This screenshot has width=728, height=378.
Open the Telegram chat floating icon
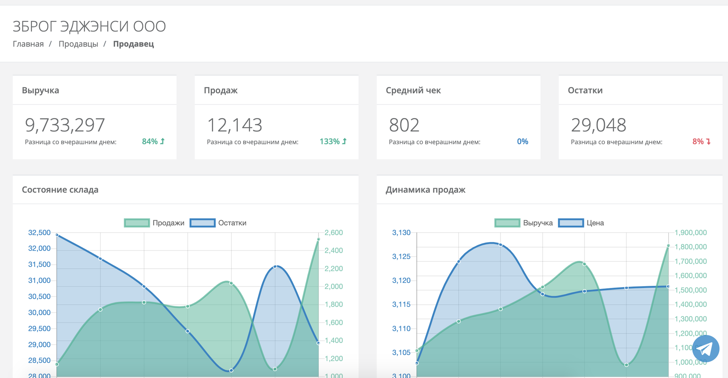pos(706,349)
